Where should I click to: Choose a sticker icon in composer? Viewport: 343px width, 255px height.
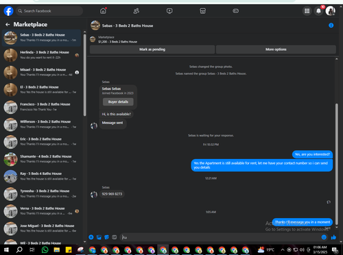pyautogui.click(x=106, y=237)
